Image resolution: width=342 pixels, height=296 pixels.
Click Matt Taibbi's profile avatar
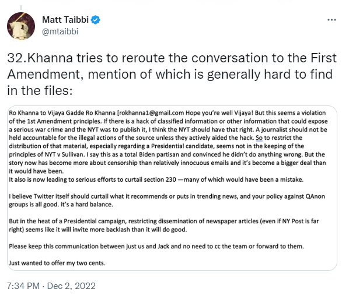[21, 26]
